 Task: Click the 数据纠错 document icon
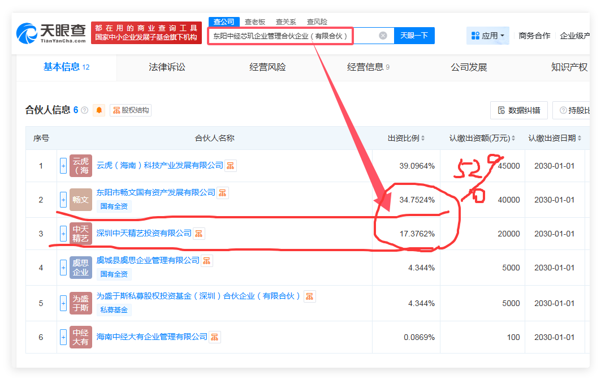[x=501, y=110]
